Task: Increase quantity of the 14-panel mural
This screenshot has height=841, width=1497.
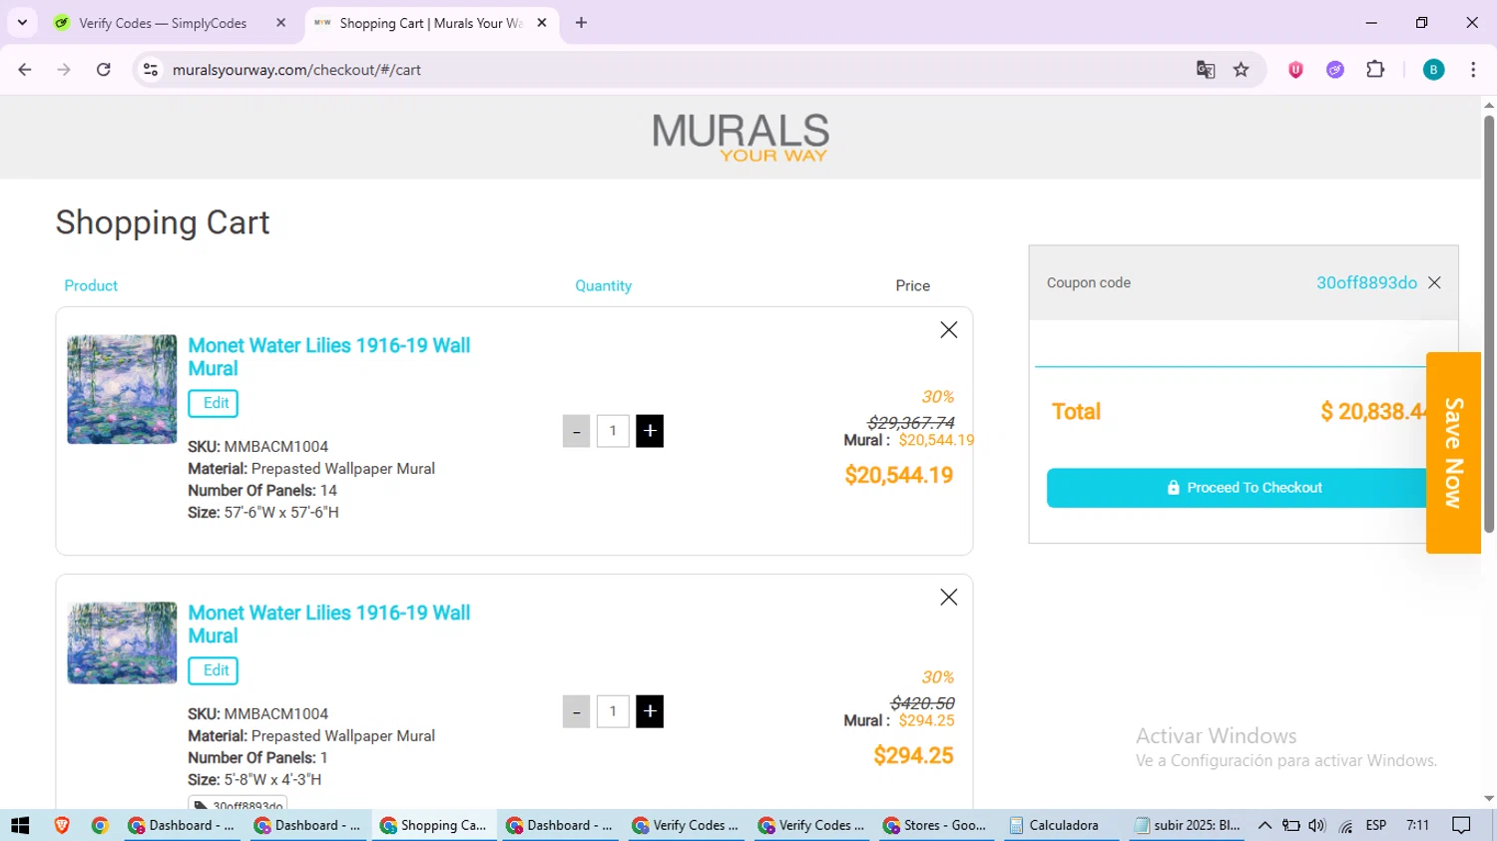Action: coord(650,431)
